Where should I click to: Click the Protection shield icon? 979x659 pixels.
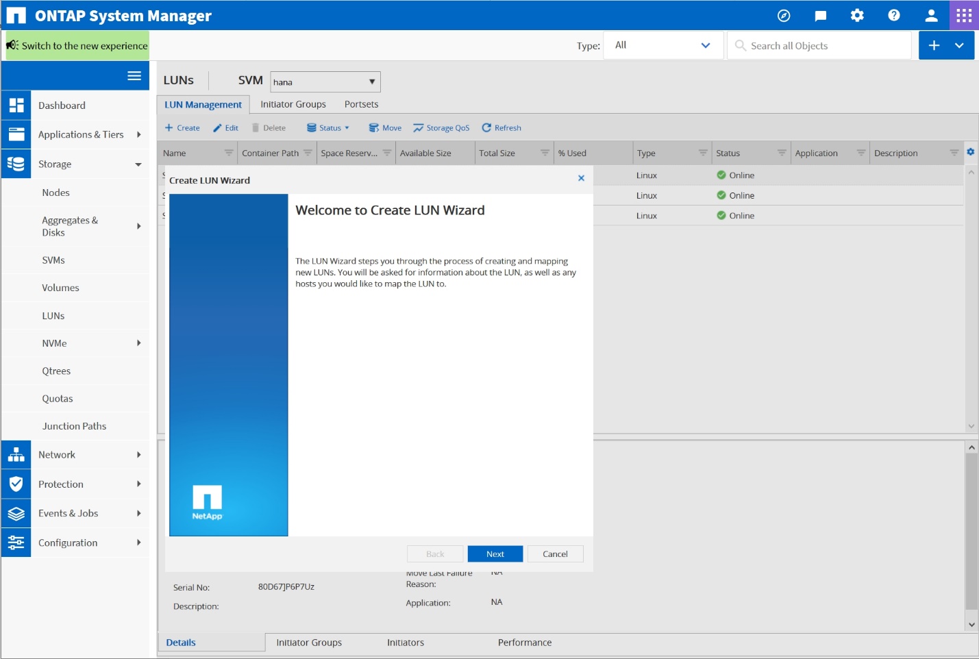(x=16, y=484)
